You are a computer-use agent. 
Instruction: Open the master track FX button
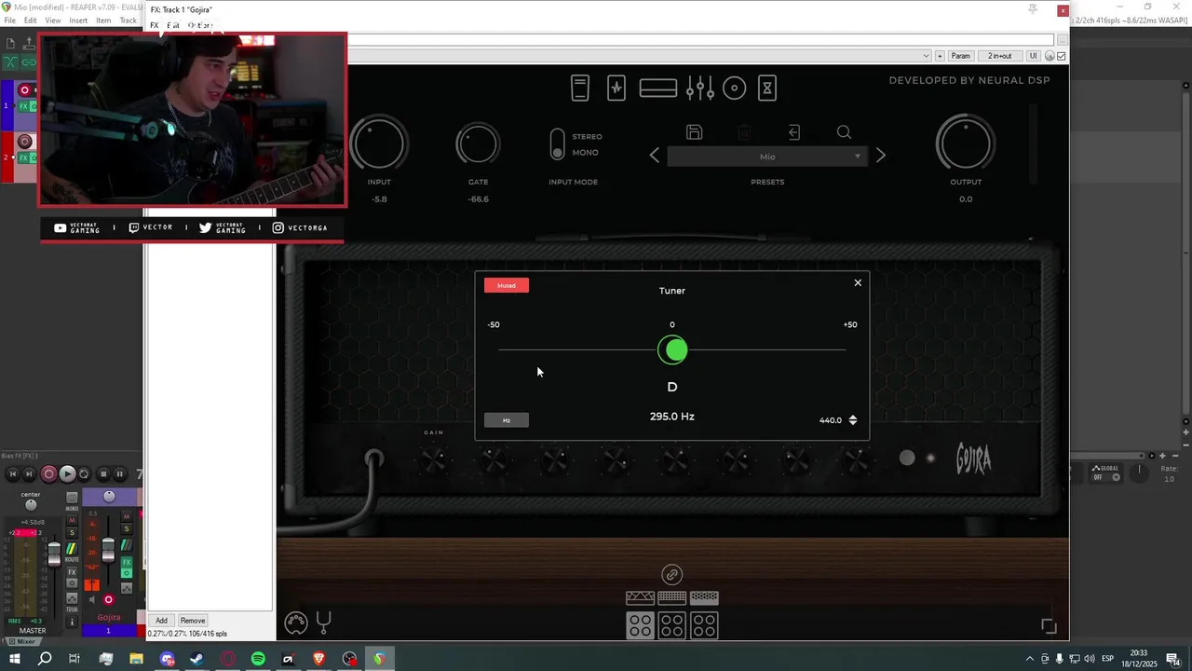click(x=72, y=572)
